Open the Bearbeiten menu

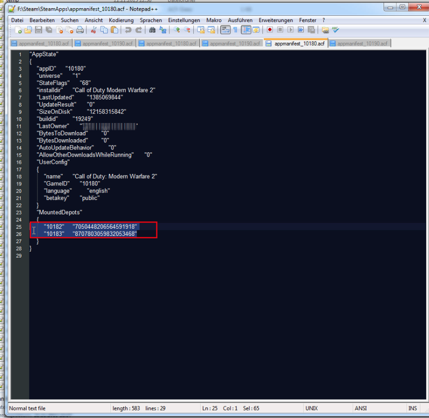pos(42,20)
